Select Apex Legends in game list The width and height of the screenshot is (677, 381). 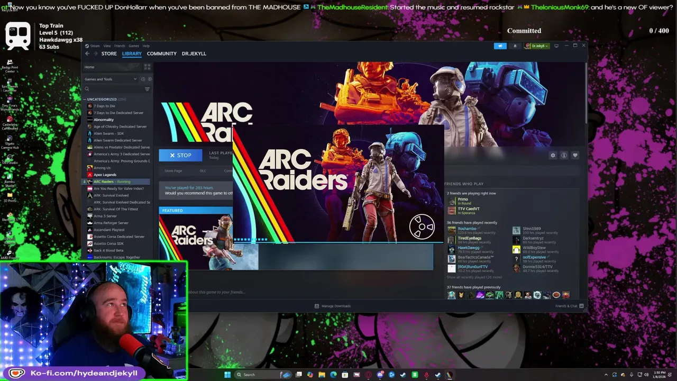point(105,175)
